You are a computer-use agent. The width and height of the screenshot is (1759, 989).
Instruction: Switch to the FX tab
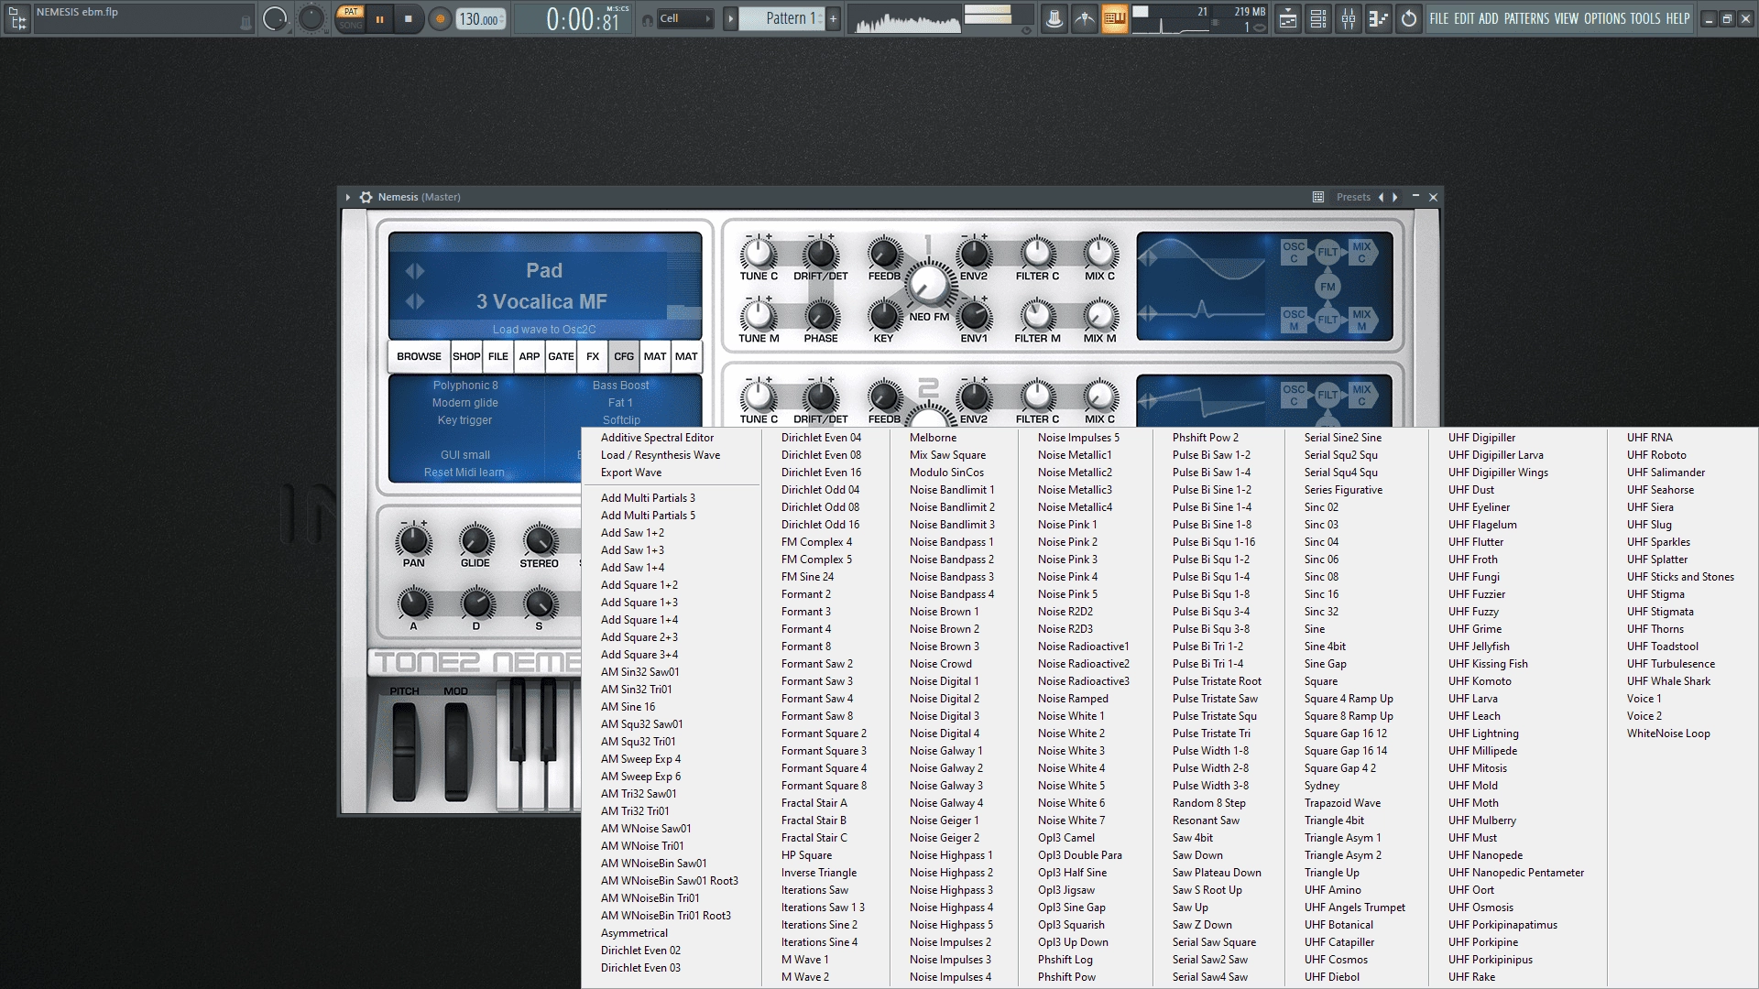(593, 356)
